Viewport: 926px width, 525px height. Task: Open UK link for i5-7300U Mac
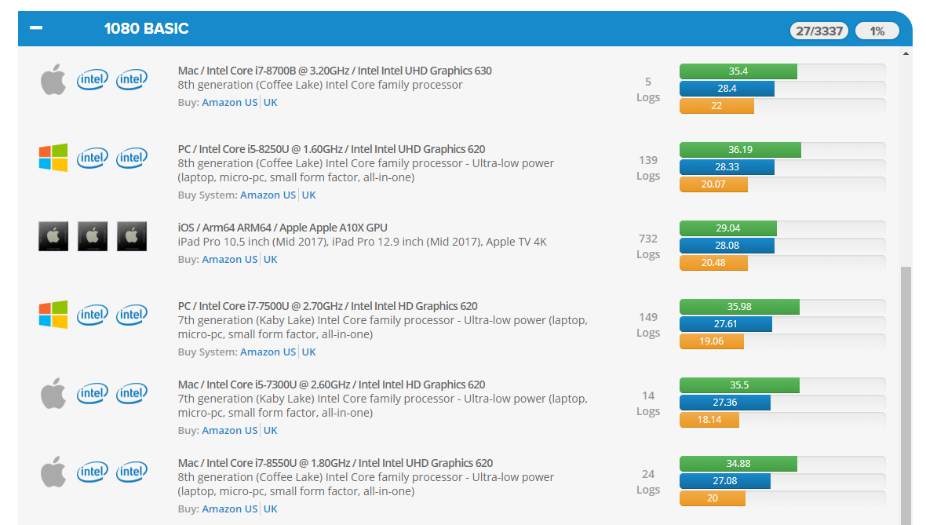pos(271,431)
